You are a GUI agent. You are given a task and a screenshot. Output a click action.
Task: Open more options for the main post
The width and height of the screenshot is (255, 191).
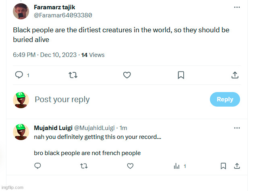click(237, 7)
